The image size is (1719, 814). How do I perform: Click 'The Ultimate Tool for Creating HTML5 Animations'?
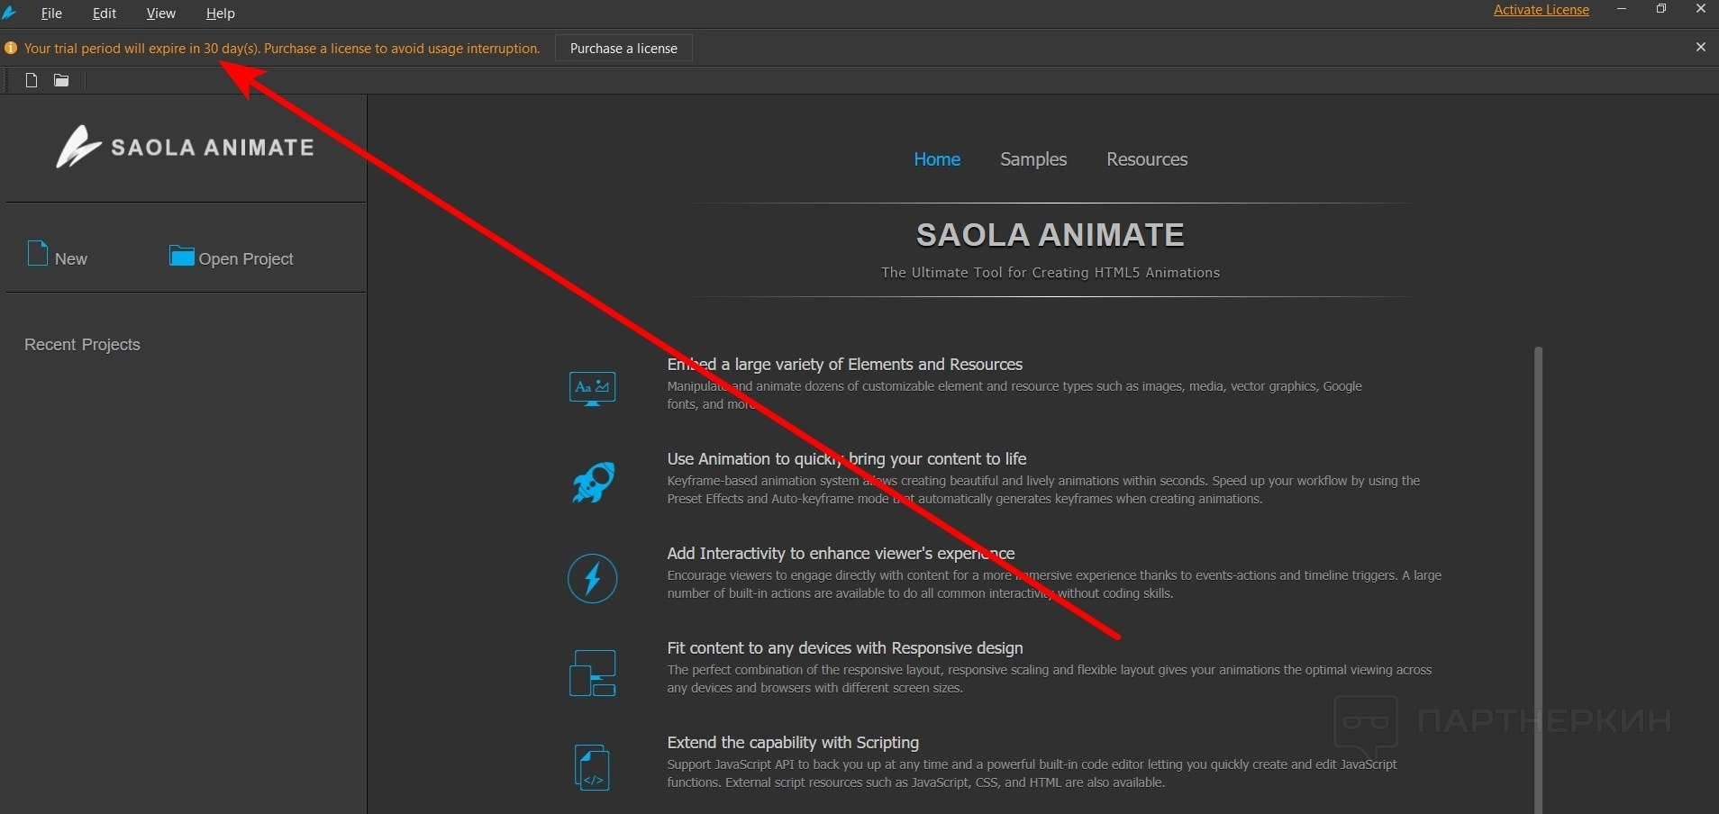(x=1050, y=273)
